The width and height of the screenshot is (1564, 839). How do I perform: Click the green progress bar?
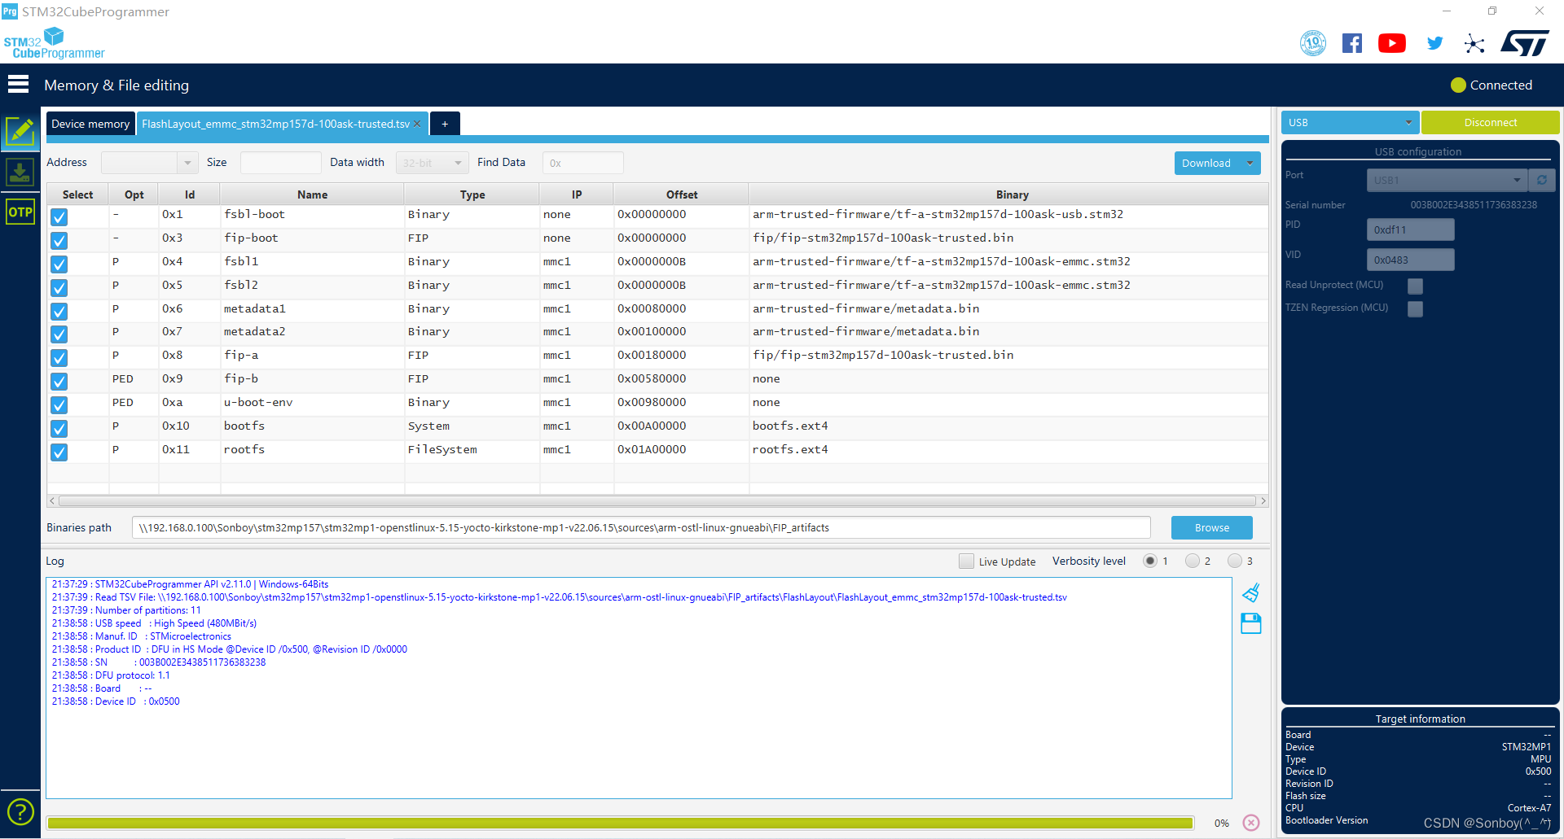tap(620, 823)
